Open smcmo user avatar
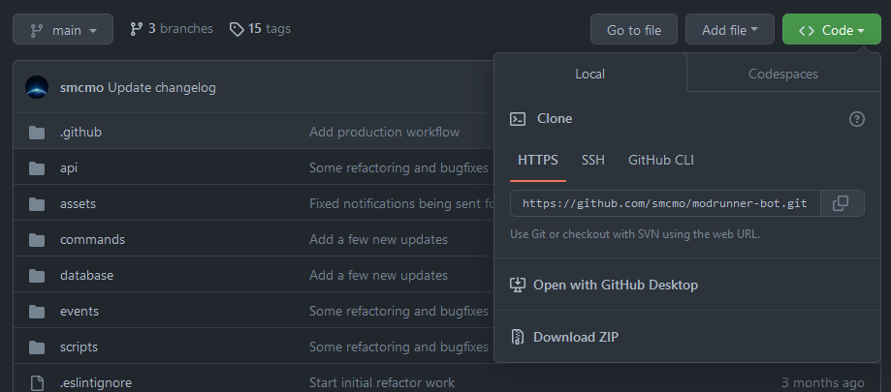Screen dimensions: 891x392 [x=37, y=87]
